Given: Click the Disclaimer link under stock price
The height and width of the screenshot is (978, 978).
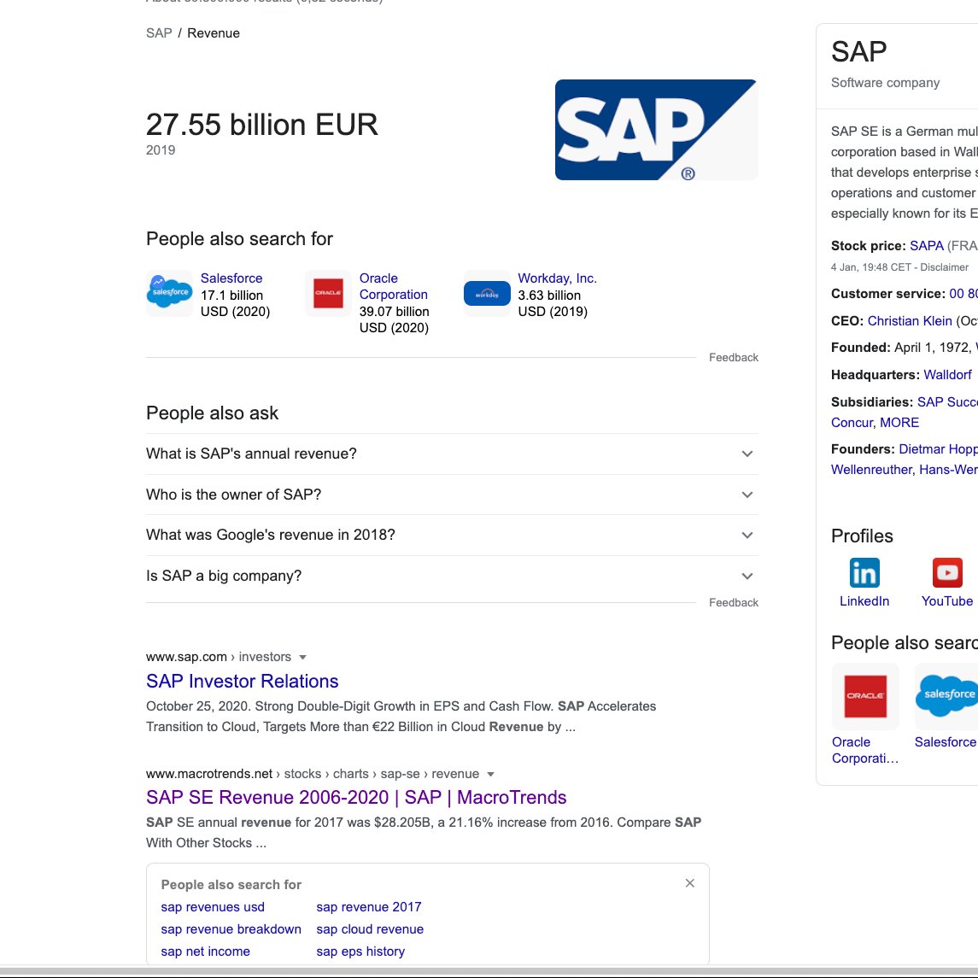Looking at the screenshot, I should coord(945,267).
